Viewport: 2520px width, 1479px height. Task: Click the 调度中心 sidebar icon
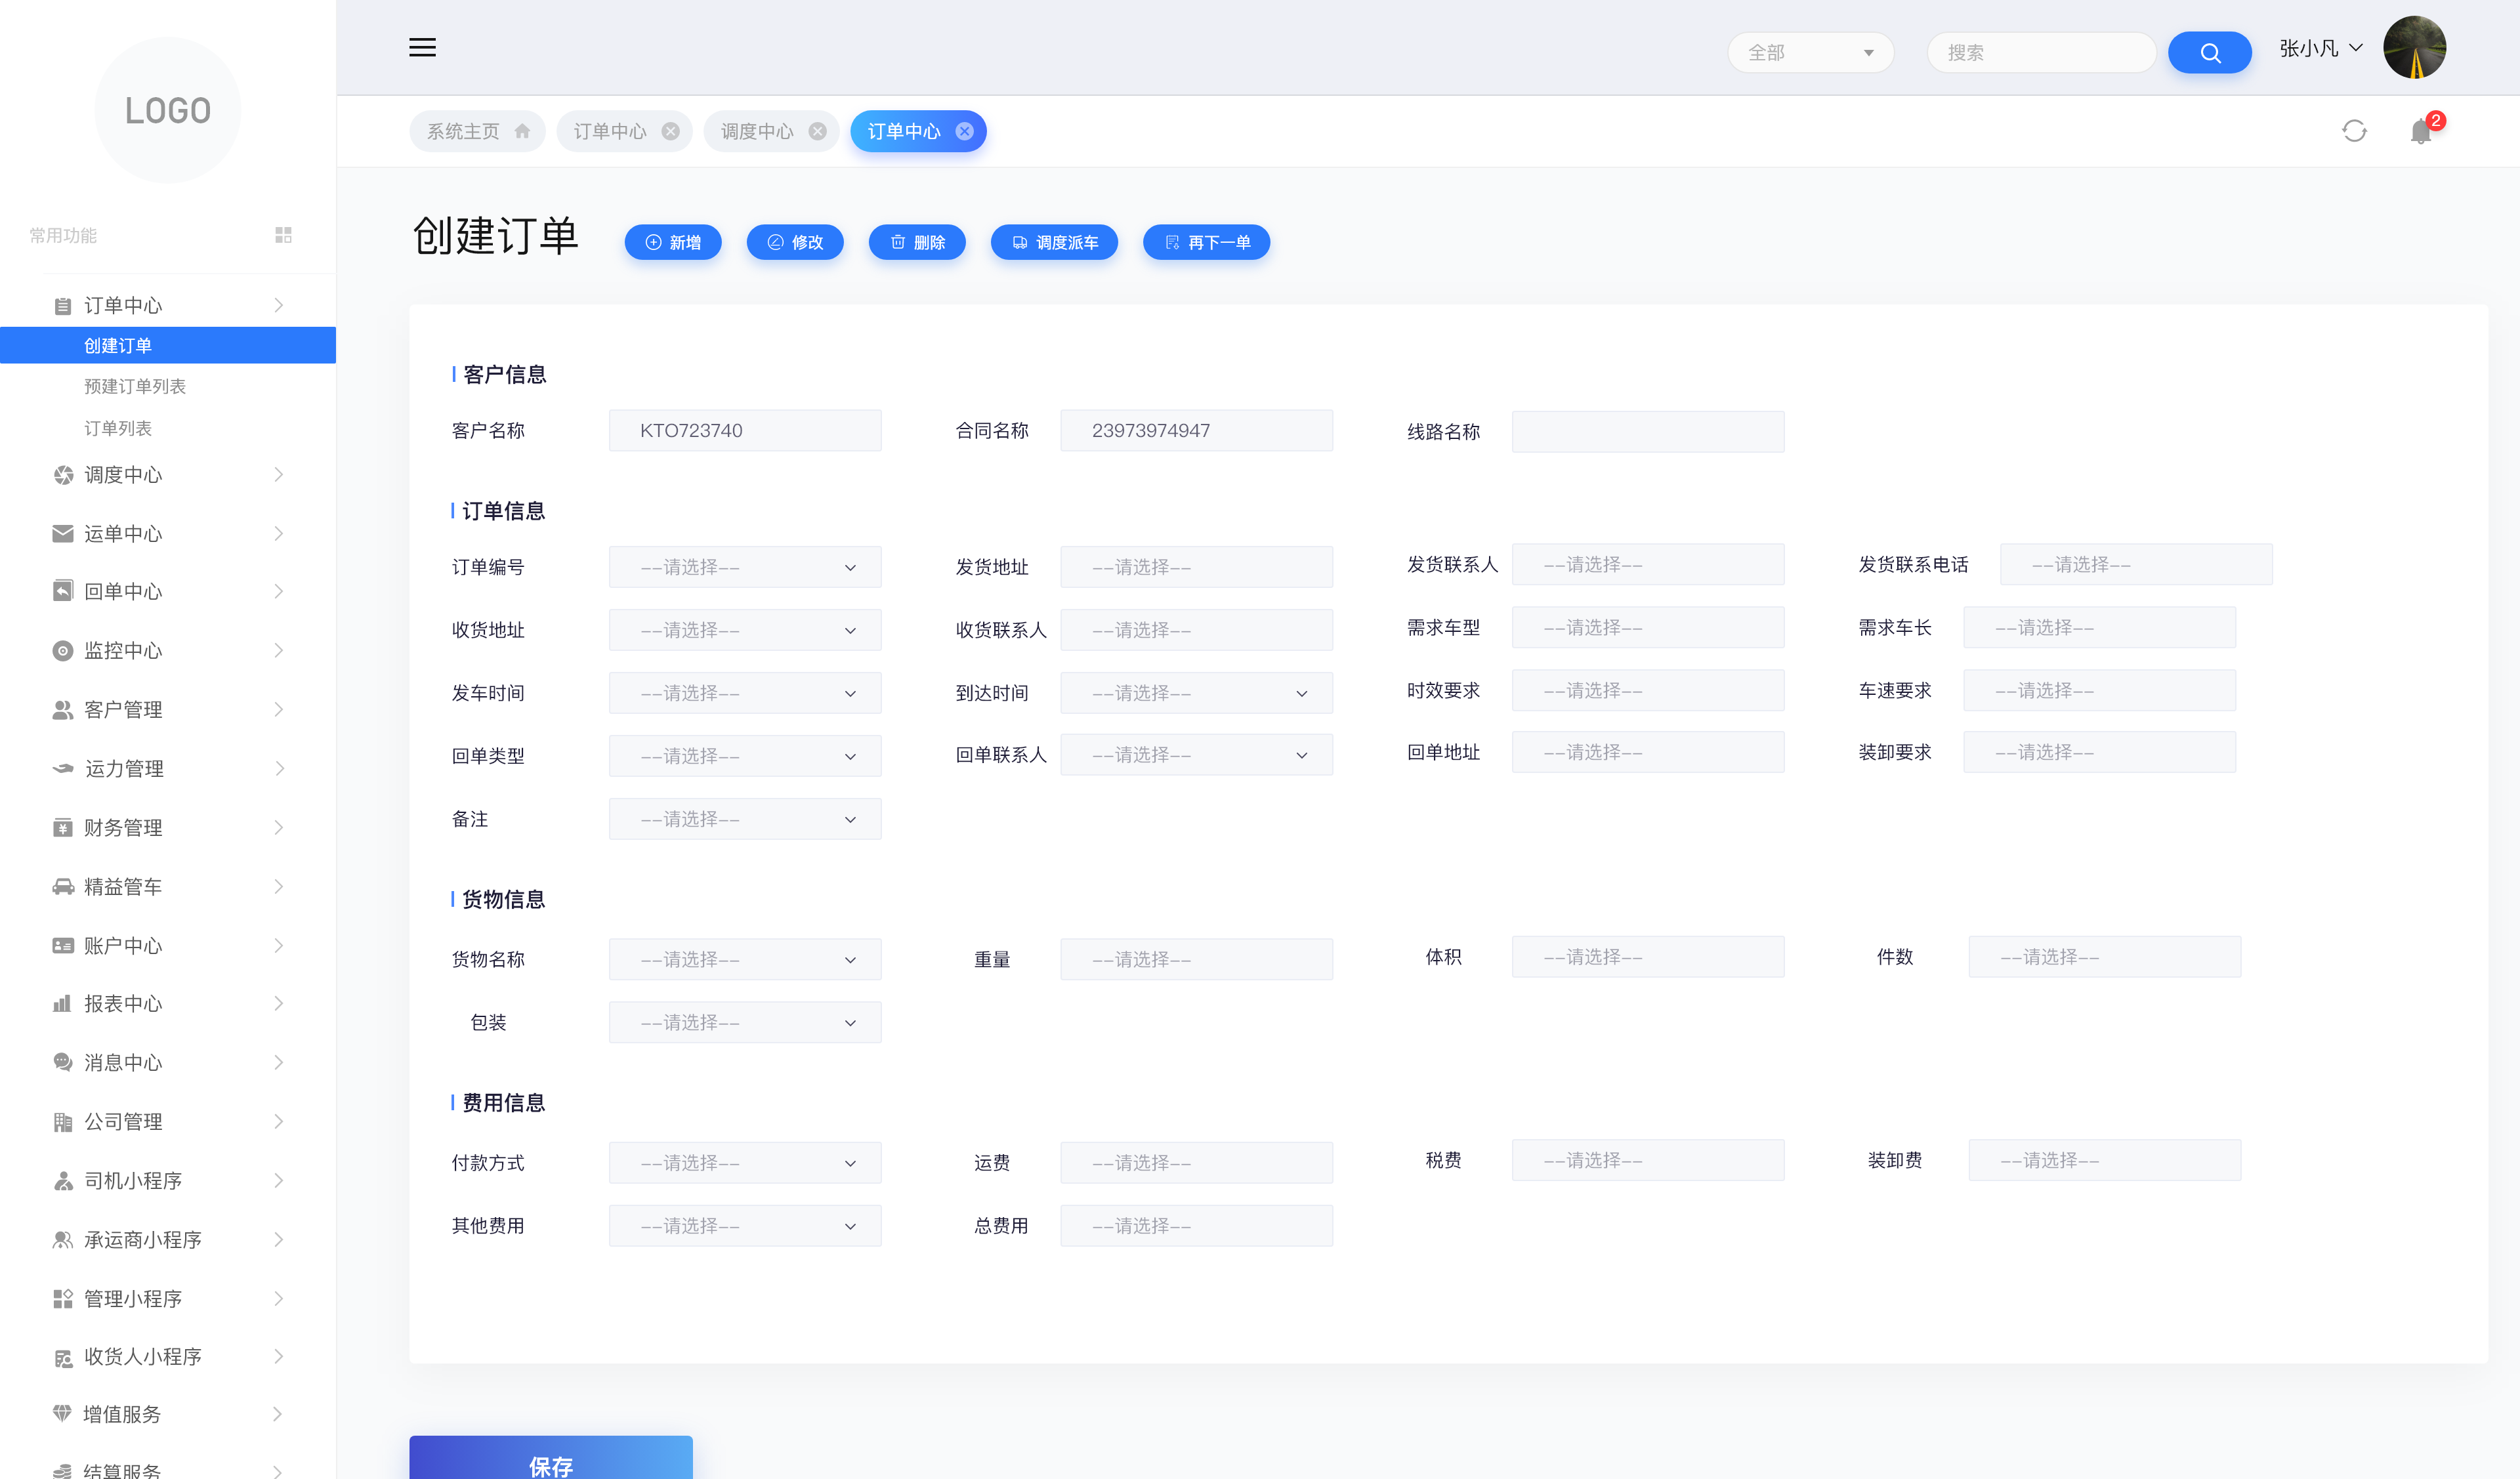tap(63, 474)
